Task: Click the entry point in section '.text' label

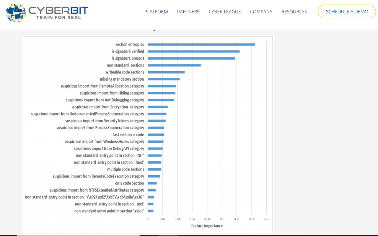Action: [x=109, y=204]
